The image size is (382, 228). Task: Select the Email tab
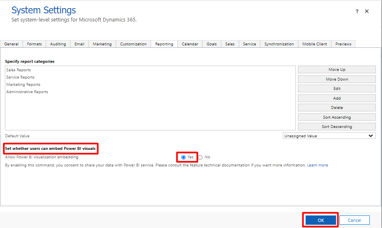pos(79,44)
